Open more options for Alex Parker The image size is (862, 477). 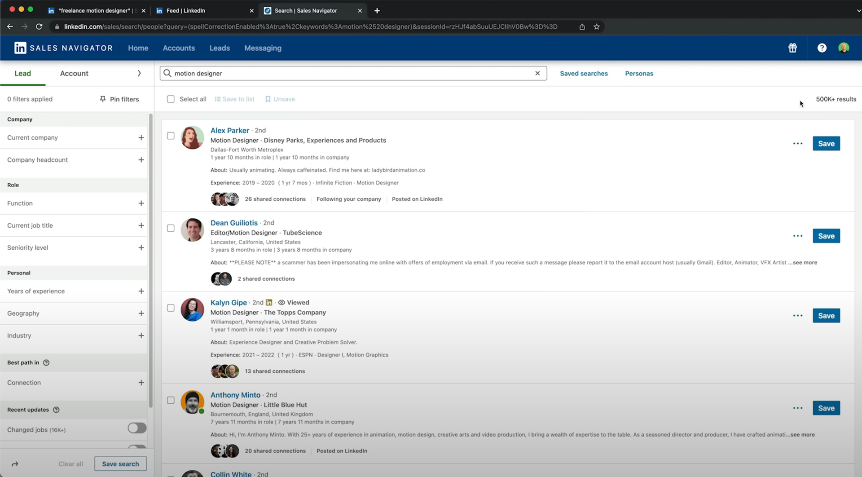coord(797,144)
